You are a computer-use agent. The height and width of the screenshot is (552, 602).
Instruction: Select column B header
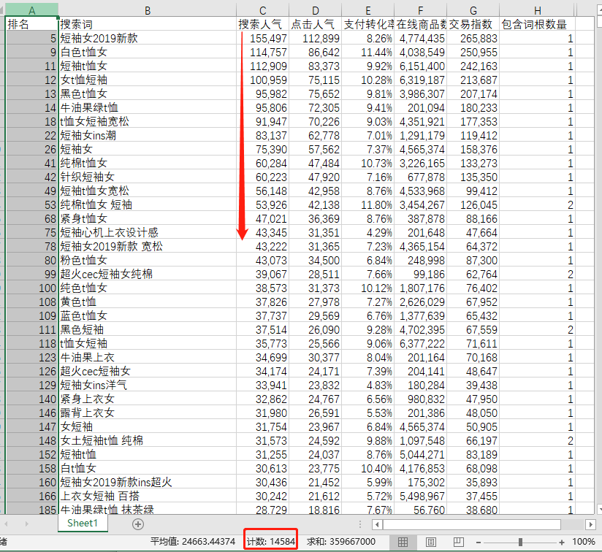click(x=148, y=10)
